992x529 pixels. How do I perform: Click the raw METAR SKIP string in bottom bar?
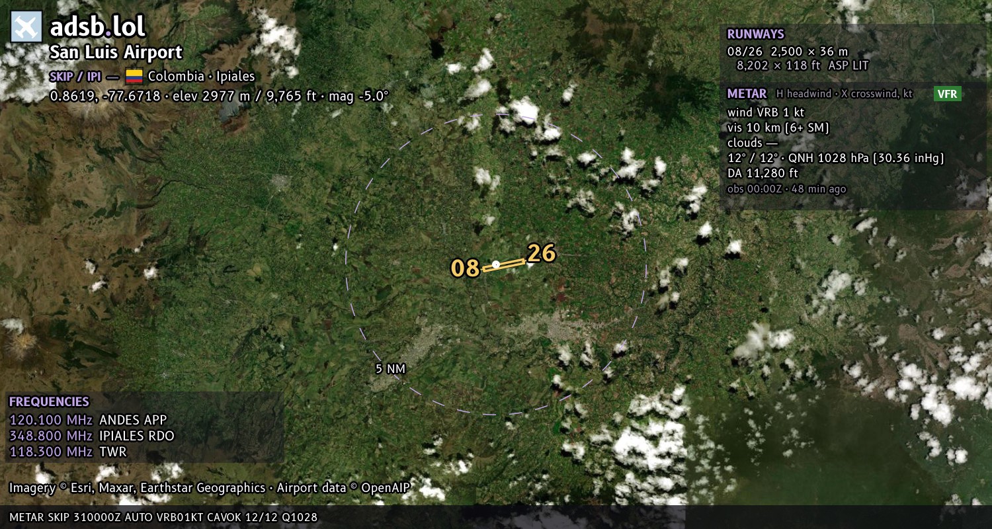tap(163, 517)
